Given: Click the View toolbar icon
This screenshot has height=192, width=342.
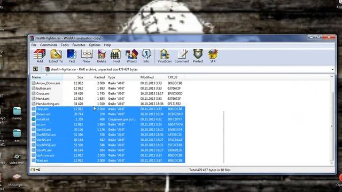Looking at the screenshot, I should click(87, 55).
